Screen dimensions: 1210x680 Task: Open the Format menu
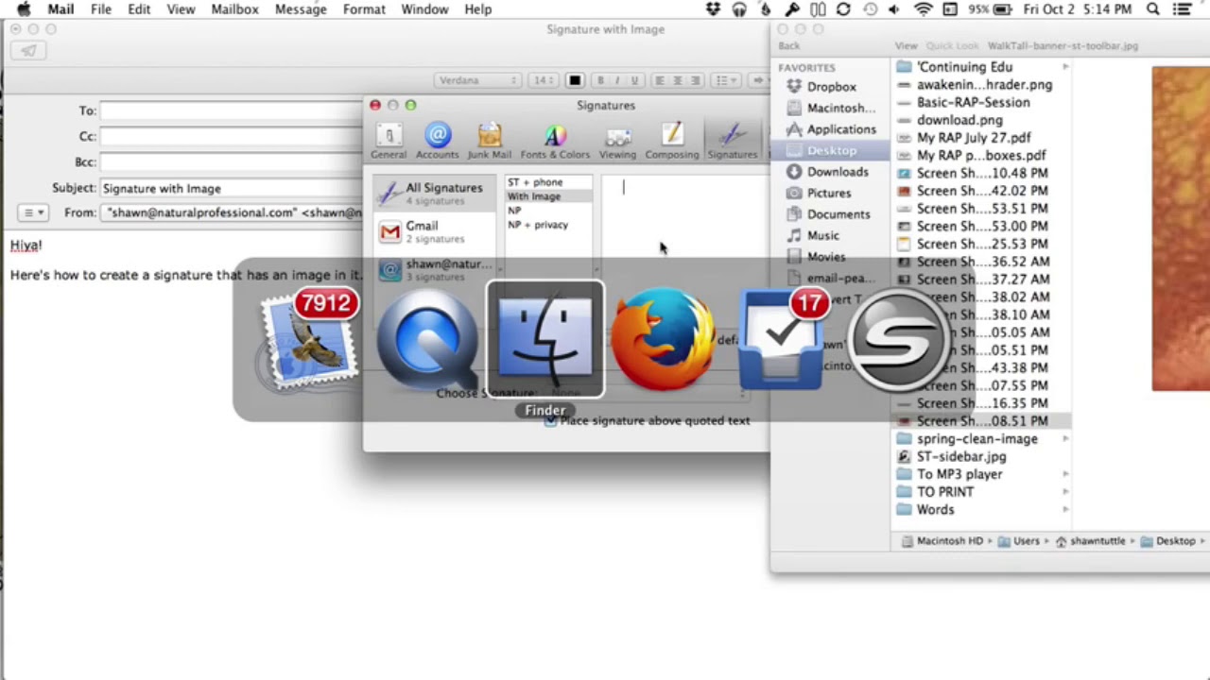click(364, 9)
